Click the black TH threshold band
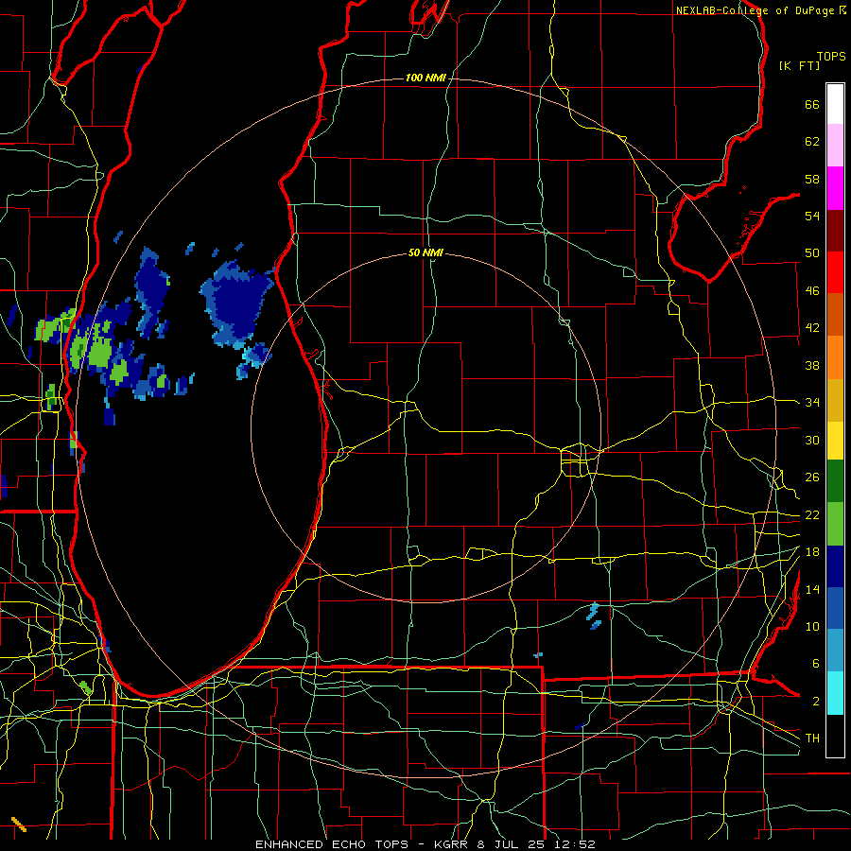Image resolution: width=851 pixels, height=851 pixels. [835, 736]
